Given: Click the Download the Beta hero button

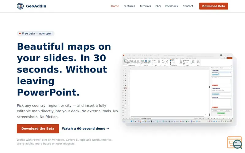Looking at the screenshot, I should [x=38, y=129].
